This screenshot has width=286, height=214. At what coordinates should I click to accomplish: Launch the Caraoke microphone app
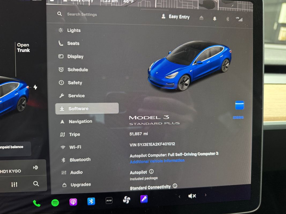(x=144, y=200)
